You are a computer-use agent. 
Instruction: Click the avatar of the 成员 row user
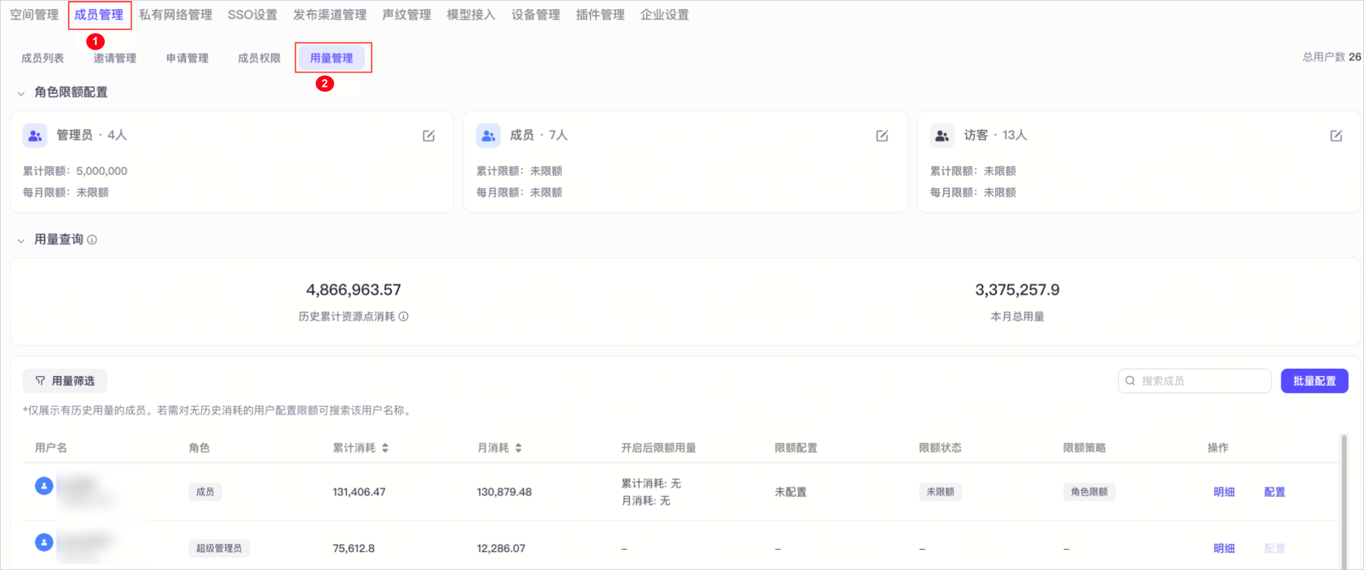click(44, 486)
